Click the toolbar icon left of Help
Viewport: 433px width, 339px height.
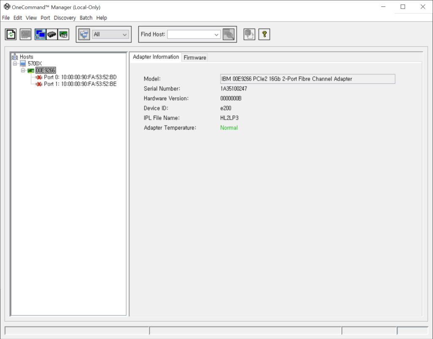(x=249, y=34)
